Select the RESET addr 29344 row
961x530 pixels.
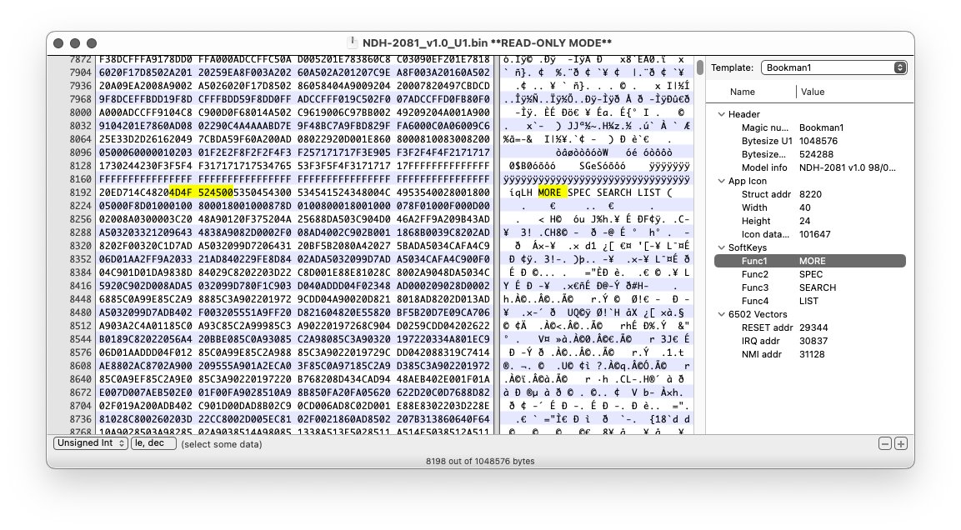coord(809,327)
